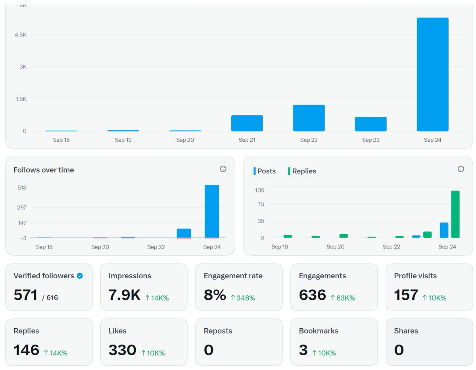Click the Sep 24 impressions bar

[x=433, y=75]
